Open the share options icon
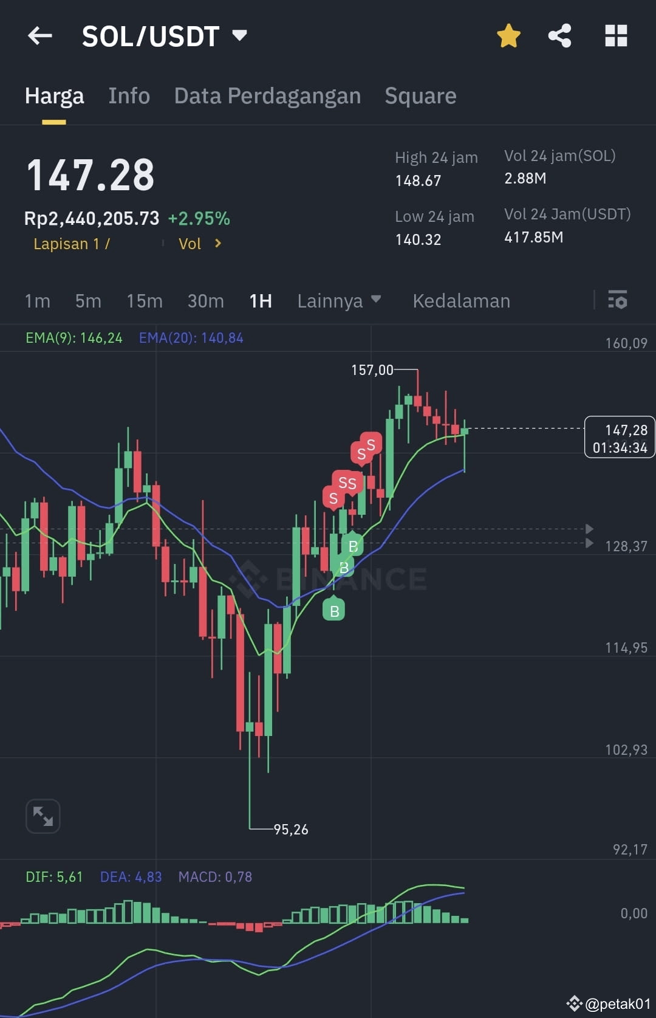The height and width of the screenshot is (1018, 656). [x=559, y=35]
